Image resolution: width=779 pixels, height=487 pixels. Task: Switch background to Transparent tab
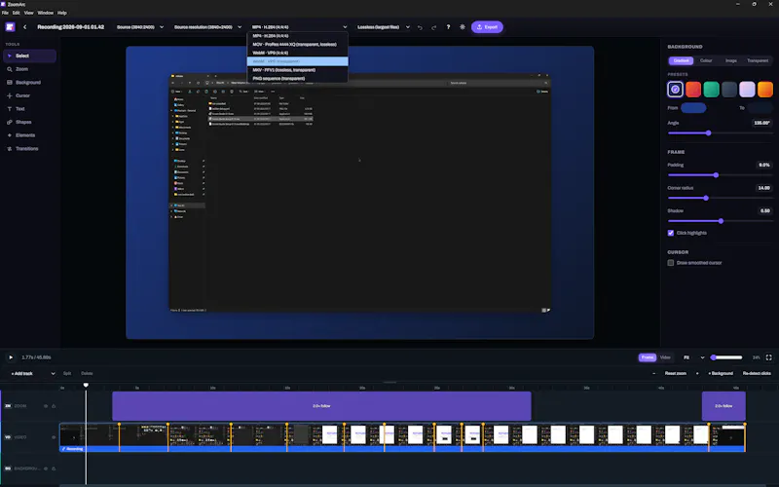[x=758, y=60]
